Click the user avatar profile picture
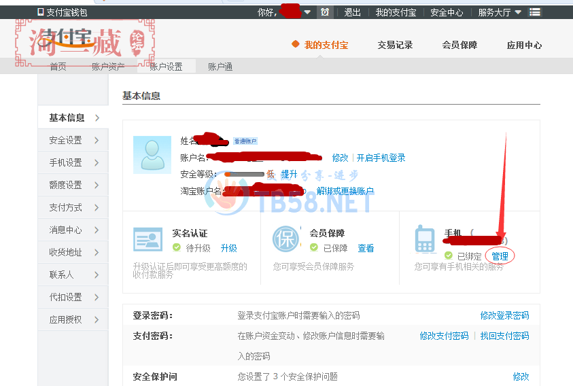This screenshot has width=573, height=386. point(152,155)
